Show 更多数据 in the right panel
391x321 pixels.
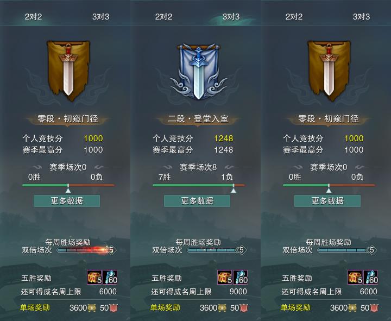coord(327,201)
